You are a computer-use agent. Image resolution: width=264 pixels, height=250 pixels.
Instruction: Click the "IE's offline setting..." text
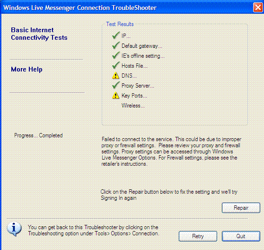(143, 56)
